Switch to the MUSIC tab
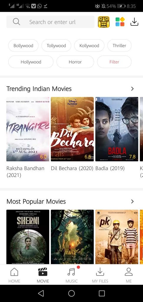 tap(72, 275)
